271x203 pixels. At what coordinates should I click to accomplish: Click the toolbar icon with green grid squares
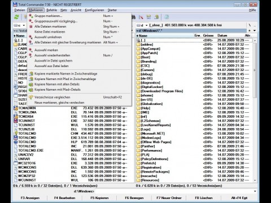(x=148, y=17)
